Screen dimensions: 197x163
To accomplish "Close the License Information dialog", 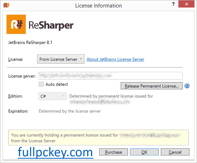I will (186, 4).
